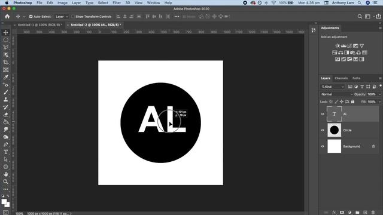The width and height of the screenshot is (383, 215).
Task: Select the Paint Bucket tool
Action: (x=5, y=122)
